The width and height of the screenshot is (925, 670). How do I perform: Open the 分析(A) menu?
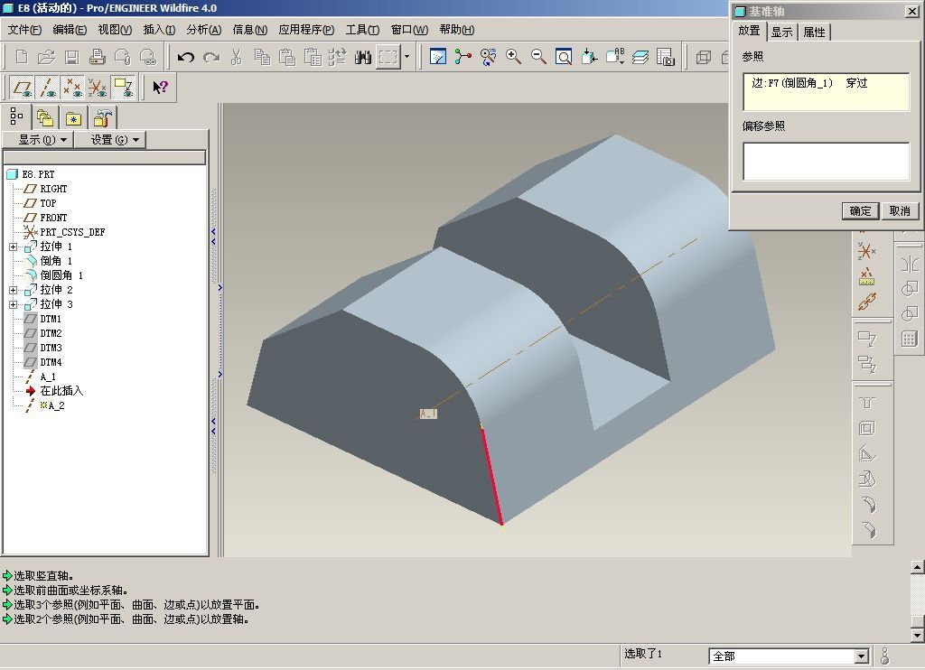(x=203, y=30)
